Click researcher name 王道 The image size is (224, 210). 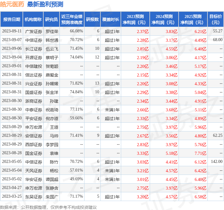54,127
